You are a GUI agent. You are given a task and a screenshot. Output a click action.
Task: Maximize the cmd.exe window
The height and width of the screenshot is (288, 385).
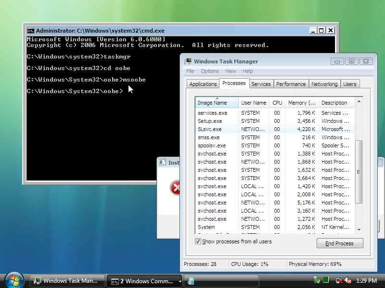[321, 31]
